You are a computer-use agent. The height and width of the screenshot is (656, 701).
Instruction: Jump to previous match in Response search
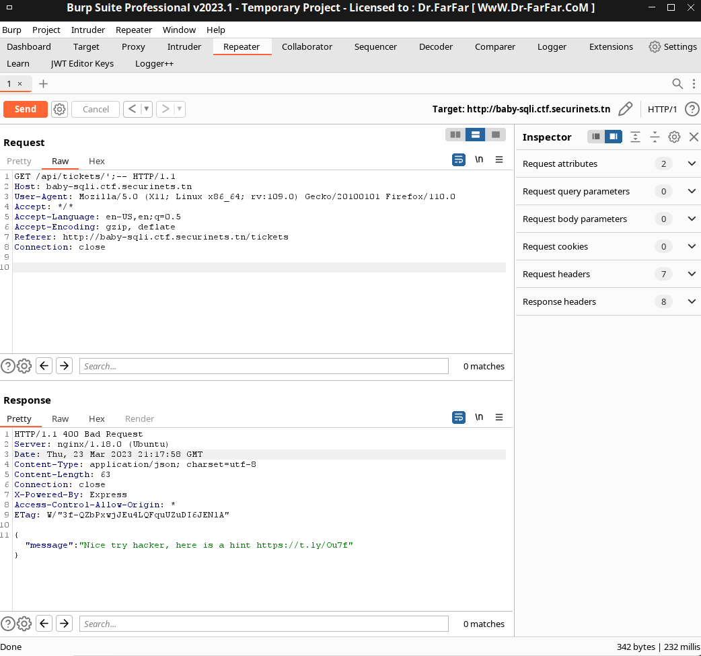[44, 623]
